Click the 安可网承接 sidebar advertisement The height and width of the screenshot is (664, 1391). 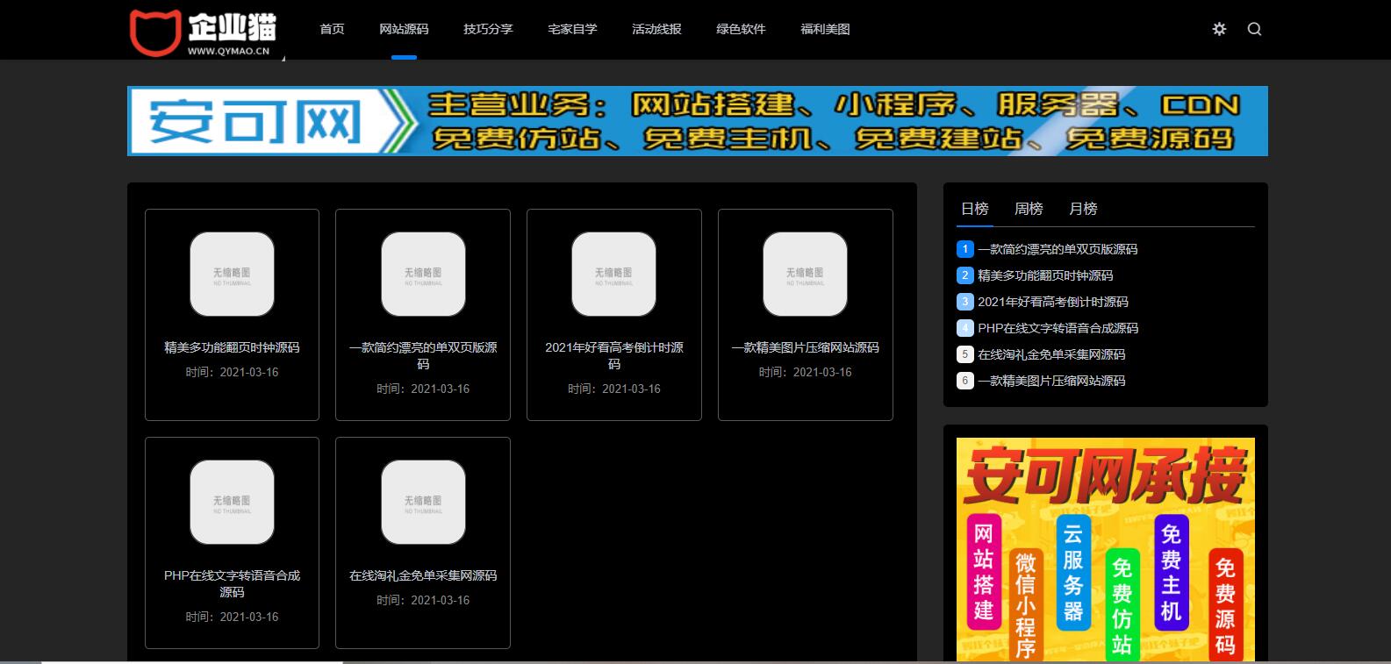click(1105, 548)
